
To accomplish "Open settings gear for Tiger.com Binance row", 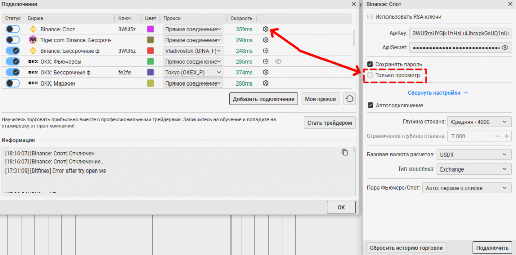I will [265, 40].
